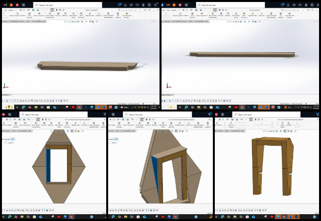Click the Options gear in the angled plank window
Screen dimensions: 321x221
(x=64, y=10)
